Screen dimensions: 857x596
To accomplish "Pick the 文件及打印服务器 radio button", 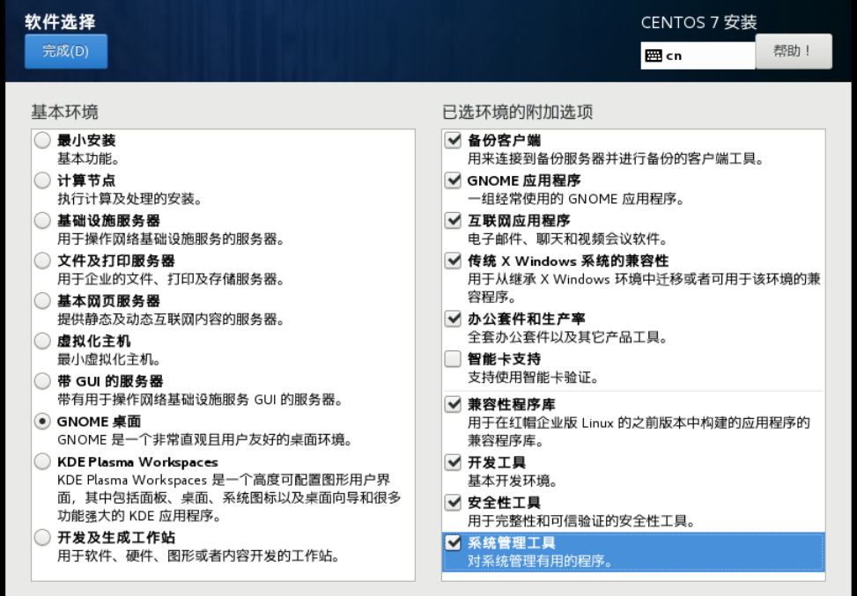I will pyautogui.click(x=42, y=261).
